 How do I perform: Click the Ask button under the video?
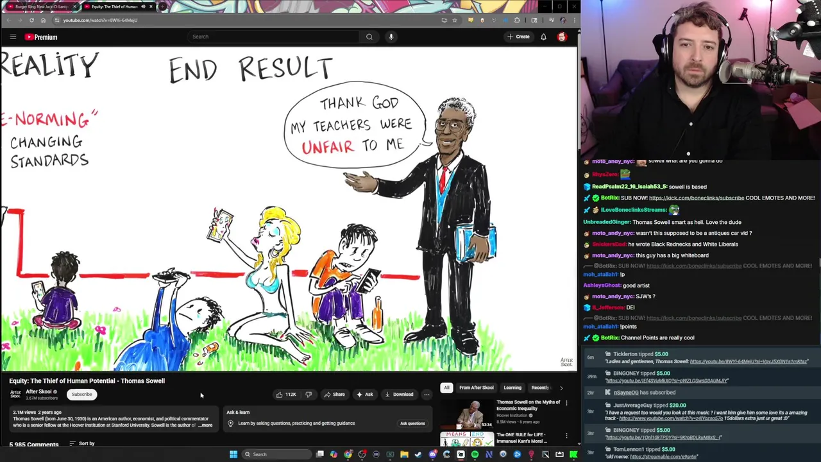click(365, 395)
